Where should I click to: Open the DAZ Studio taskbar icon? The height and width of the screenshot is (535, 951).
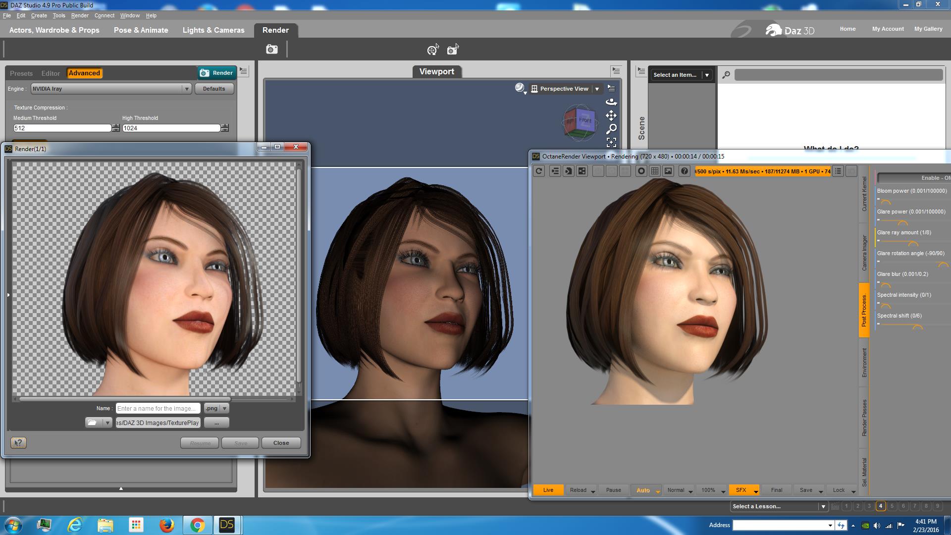point(226,525)
